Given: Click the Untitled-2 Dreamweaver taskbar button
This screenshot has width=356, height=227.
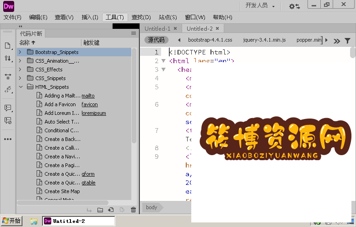Looking at the screenshot, I should (x=79, y=221).
